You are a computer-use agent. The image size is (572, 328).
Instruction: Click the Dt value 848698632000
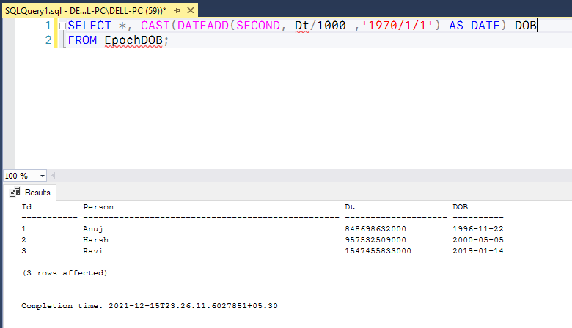click(375, 229)
